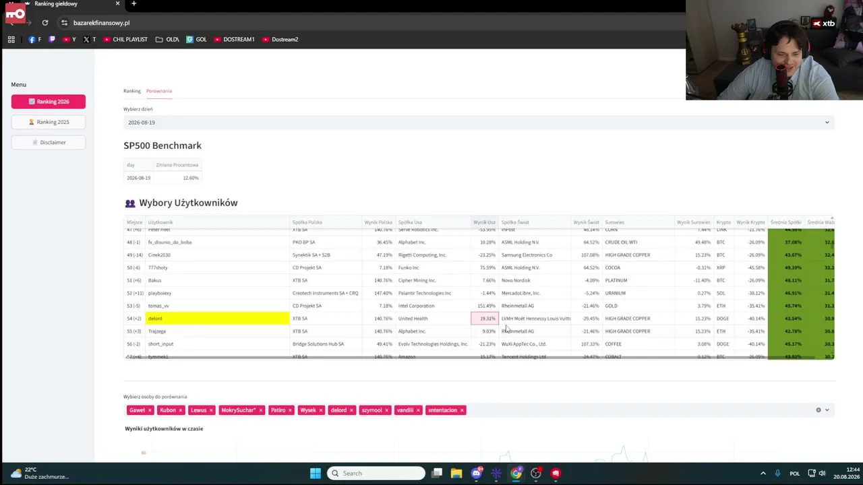Switch to the Ranking tab
This screenshot has width=863, height=485.
132,91
